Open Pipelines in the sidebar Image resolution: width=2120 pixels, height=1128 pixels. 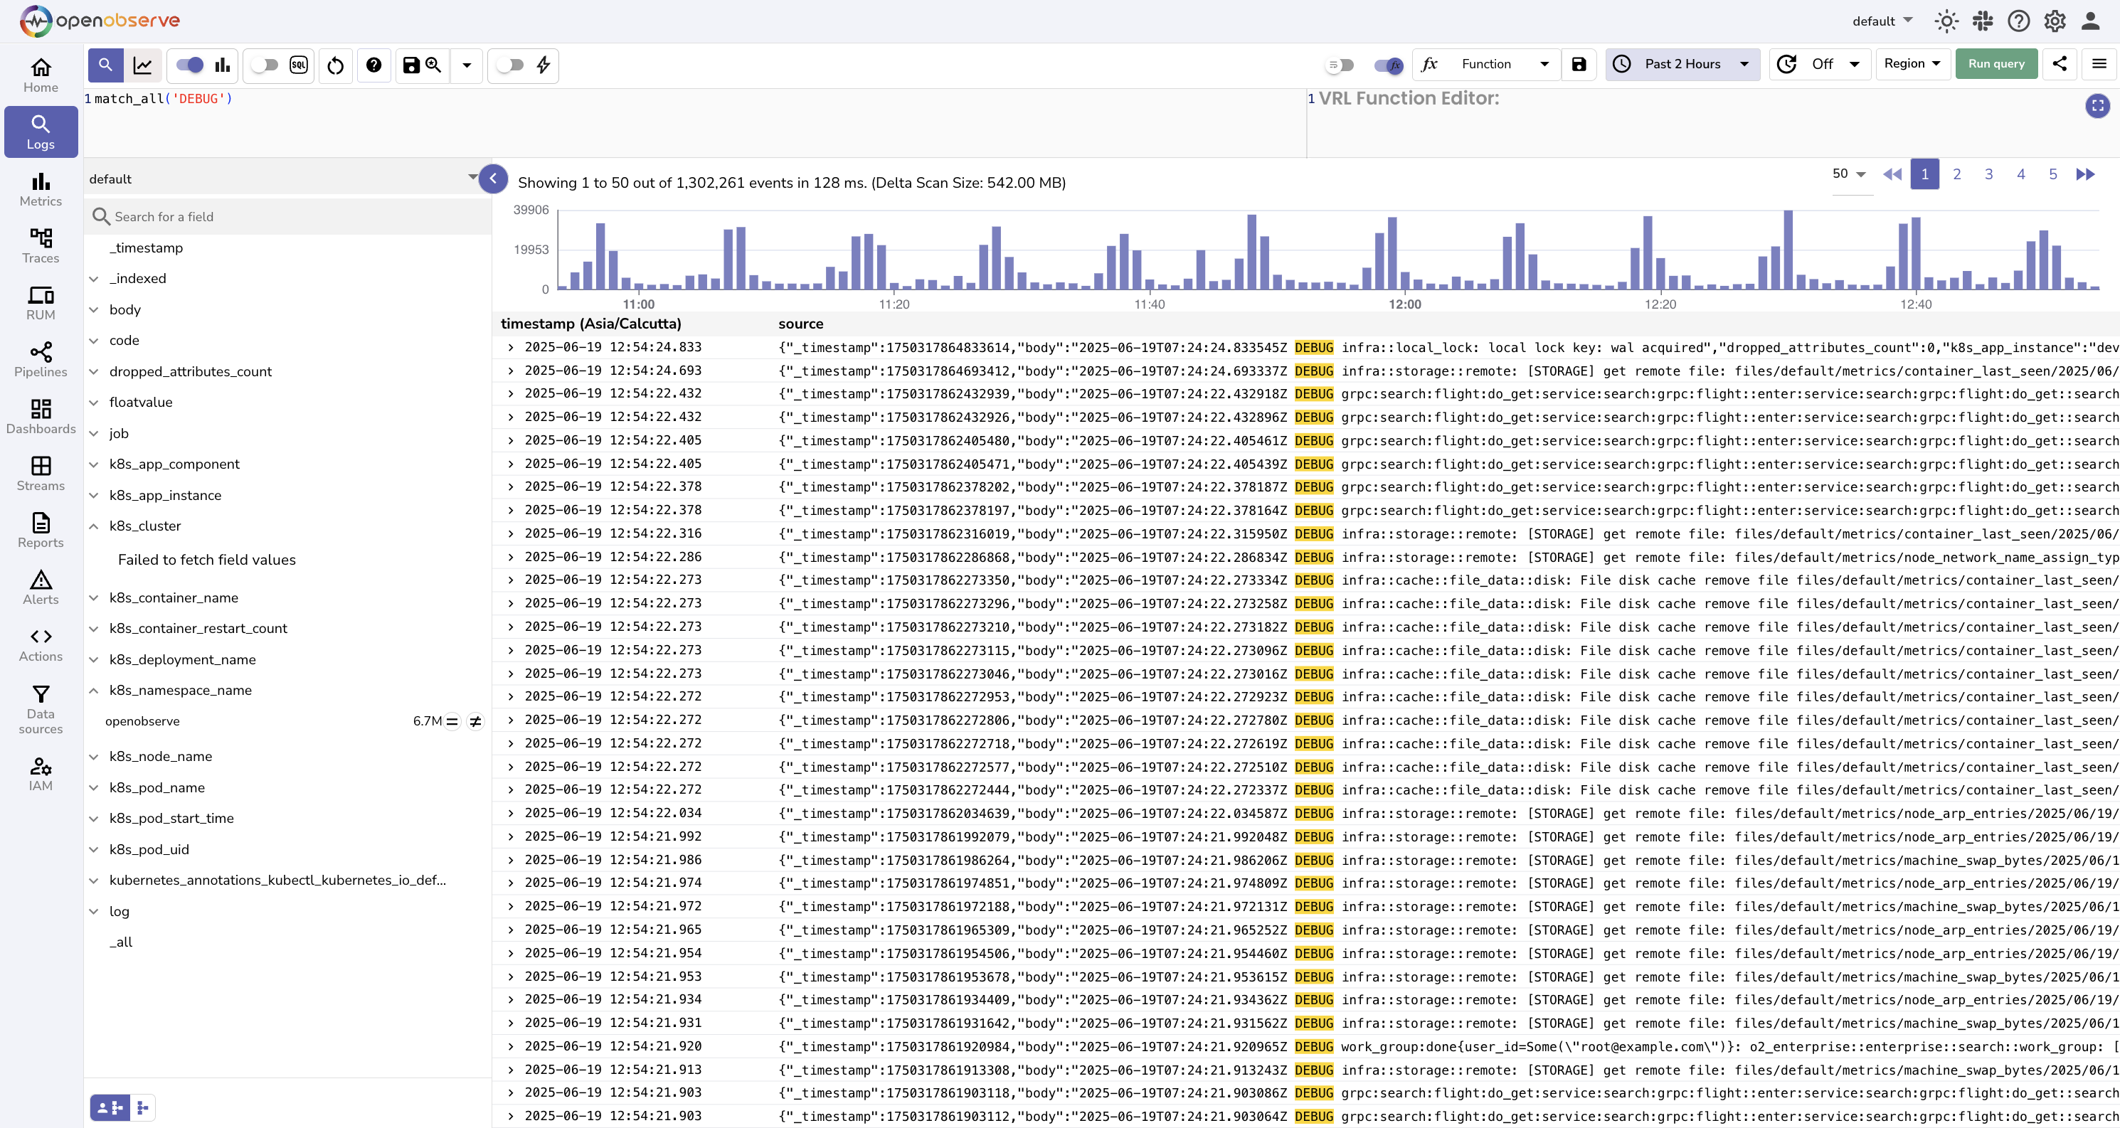(41, 360)
